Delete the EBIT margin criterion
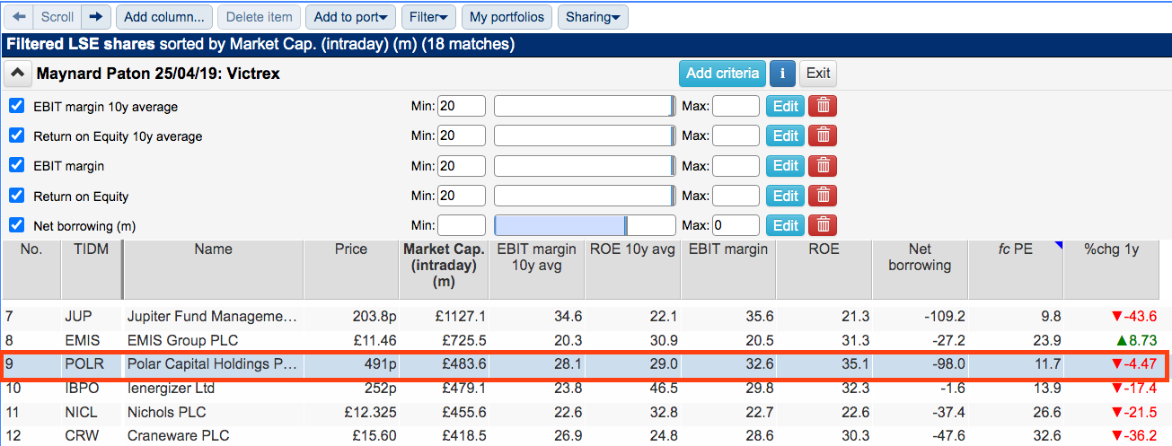Screen dimensions: 1172x446 pyautogui.click(x=823, y=166)
